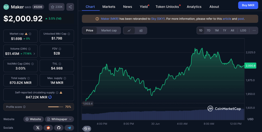The height and width of the screenshot is (132, 262).
Task: Expand Volume (24h) details arrow
Action: pyautogui.click(x=34, y=54)
